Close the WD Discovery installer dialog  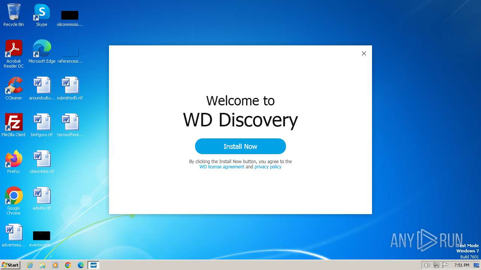[364, 54]
